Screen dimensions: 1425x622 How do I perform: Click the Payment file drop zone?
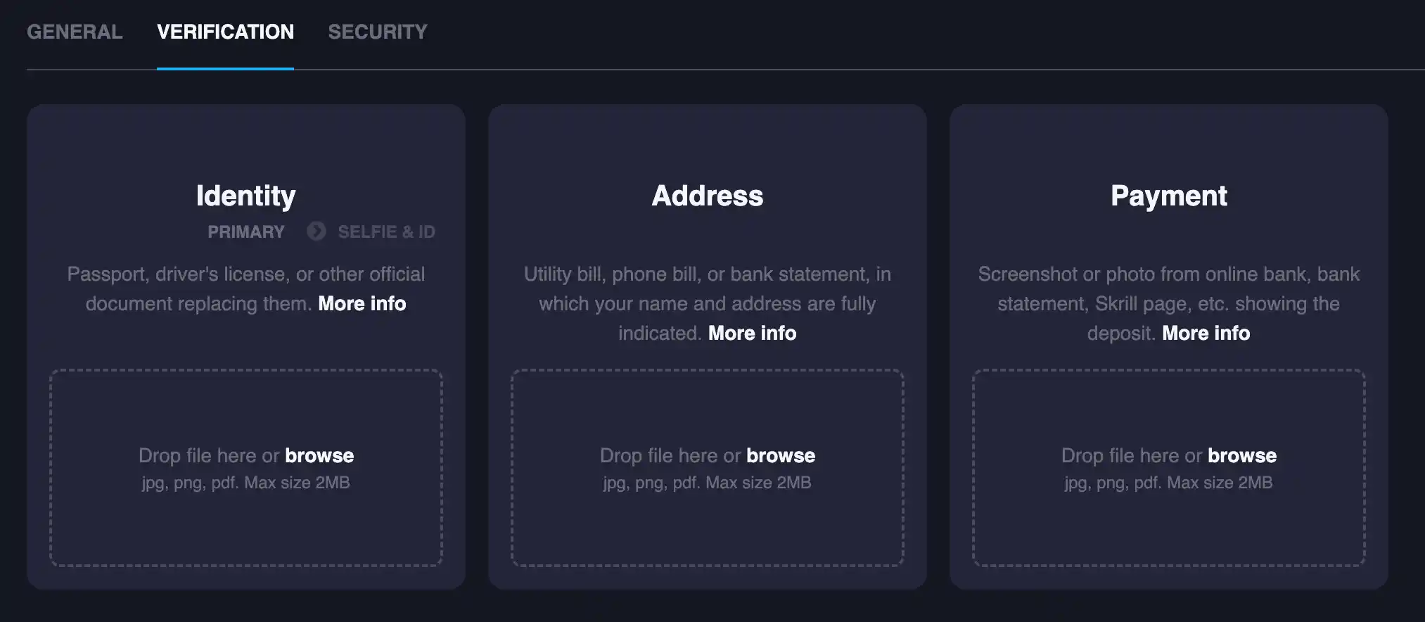pos(1168,468)
